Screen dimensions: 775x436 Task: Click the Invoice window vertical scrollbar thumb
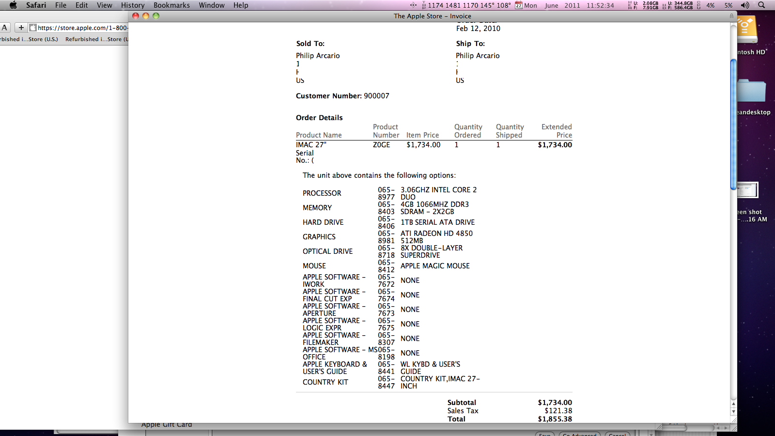point(733,124)
